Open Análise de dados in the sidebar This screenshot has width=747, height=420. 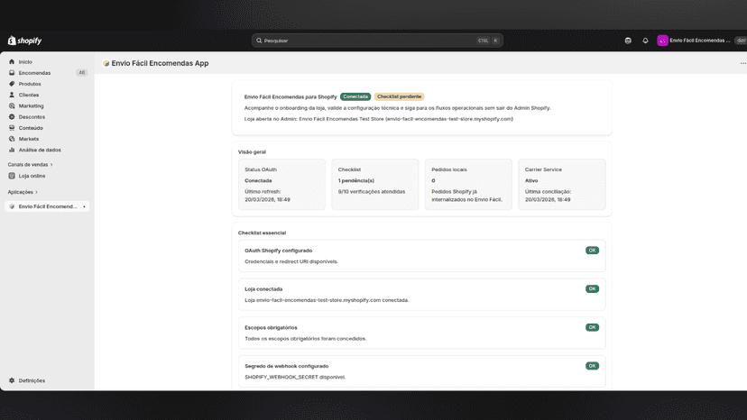[40, 150]
